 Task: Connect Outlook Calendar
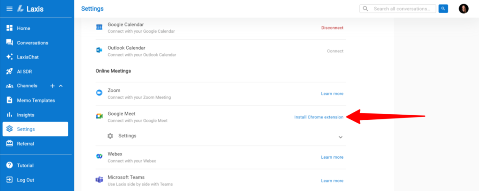coord(335,51)
